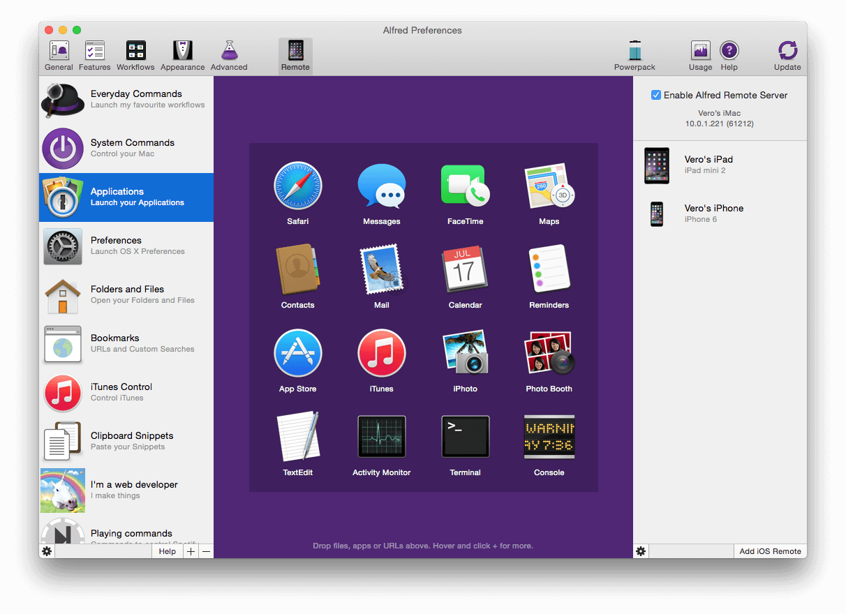Select the iTunes icon in the remote grid
This screenshot has width=846, height=614.
381,352
